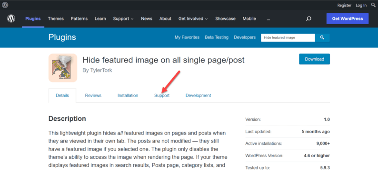The height and width of the screenshot is (171, 378).
Task: Go to Plugins in main navigation
Action: (x=33, y=18)
